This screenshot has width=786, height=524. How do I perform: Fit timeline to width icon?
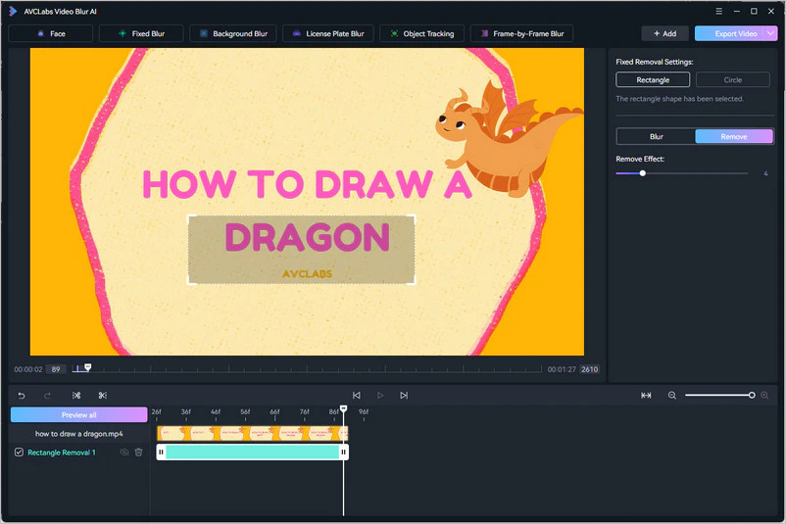[x=646, y=396]
